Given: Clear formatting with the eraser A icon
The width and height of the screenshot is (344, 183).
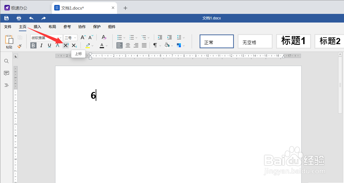Looking at the screenshot, I should 104,37.
